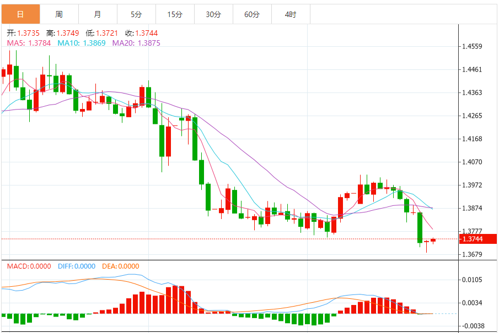Click the MA10: 1.3869 indicator label

click(82, 43)
